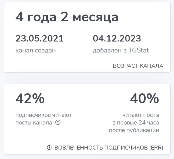Image resolution: width=174 pixels, height=159 pixels.
Task: Click the channel creation date 23.05.2021
Action: pos(40,38)
